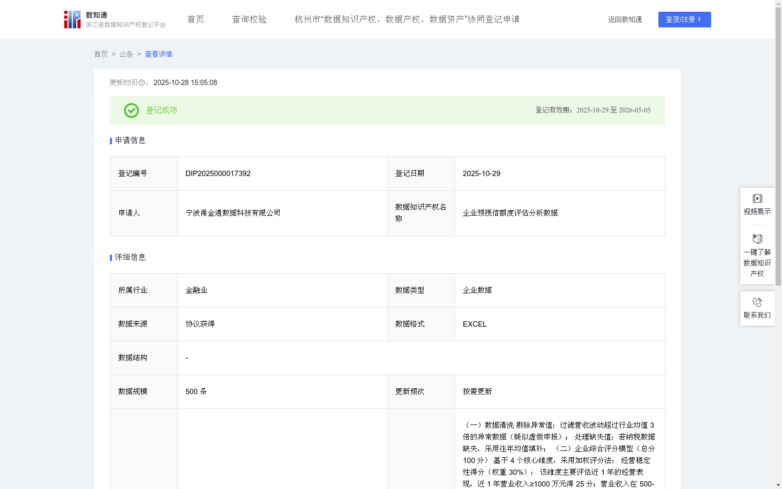Click the scrollbar down arrow
The width and height of the screenshot is (782, 489).
pyautogui.click(x=778, y=485)
